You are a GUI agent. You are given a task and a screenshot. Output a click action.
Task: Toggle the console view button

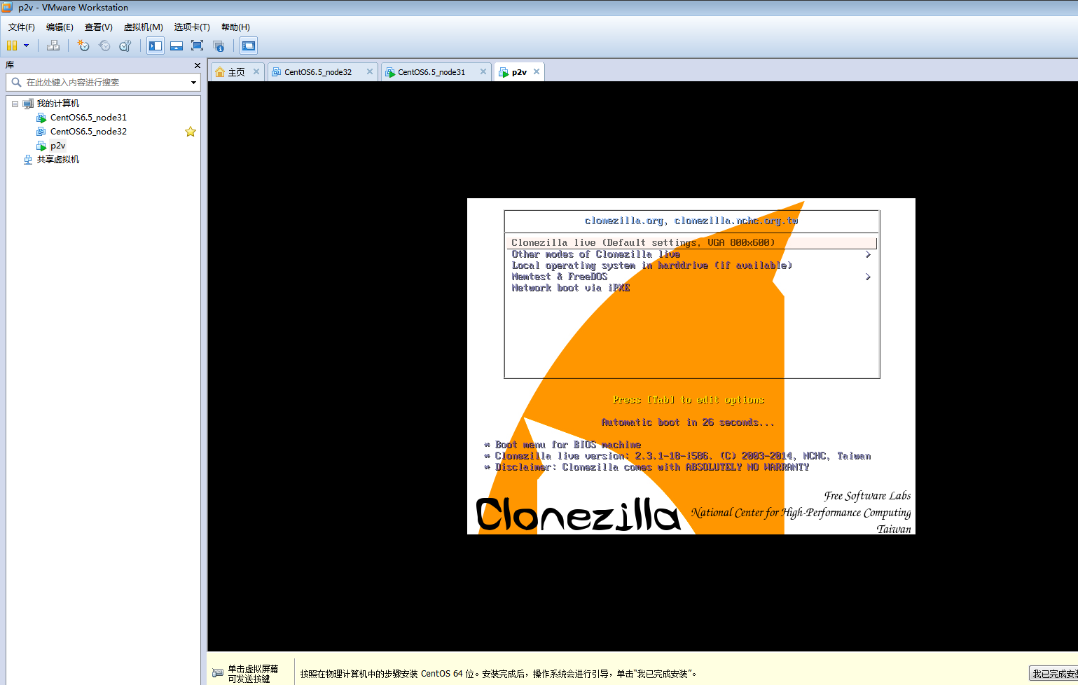(249, 46)
